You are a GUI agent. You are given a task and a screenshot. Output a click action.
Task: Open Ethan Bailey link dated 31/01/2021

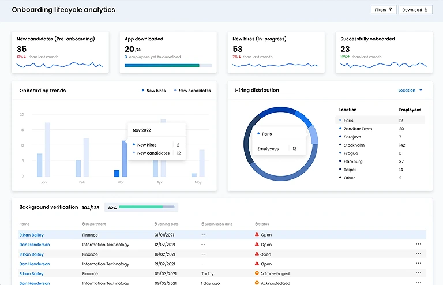point(31,235)
